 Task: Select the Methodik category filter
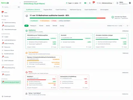[x=55, y=26]
